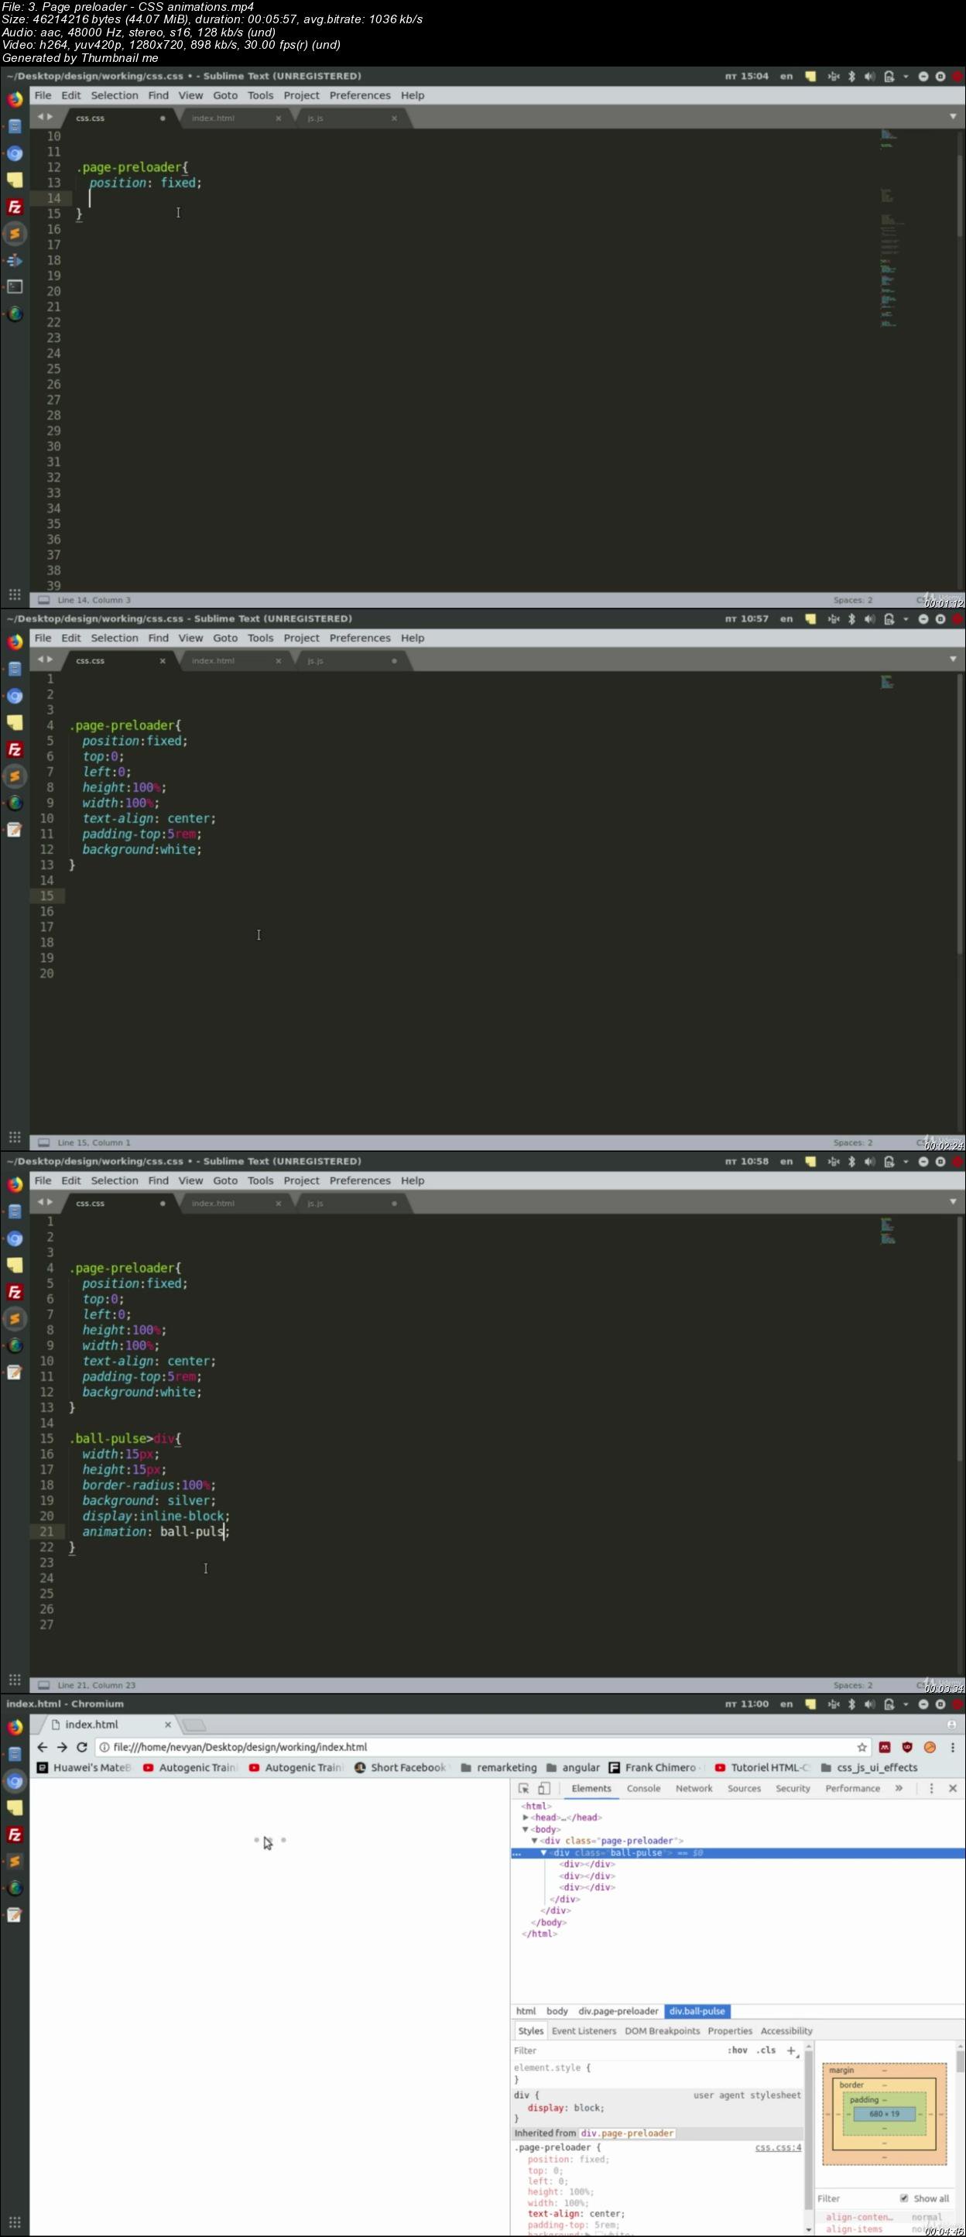Collapse the selected ball-pulse div node
This screenshot has height=2237, width=966.
[x=544, y=1852]
